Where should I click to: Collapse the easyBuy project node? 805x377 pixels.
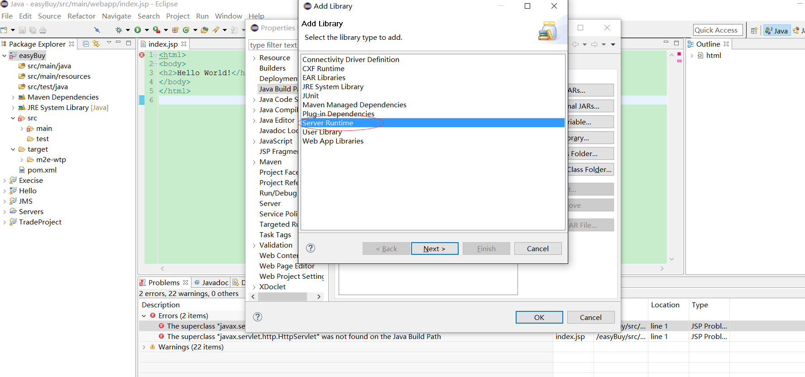(5, 56)
